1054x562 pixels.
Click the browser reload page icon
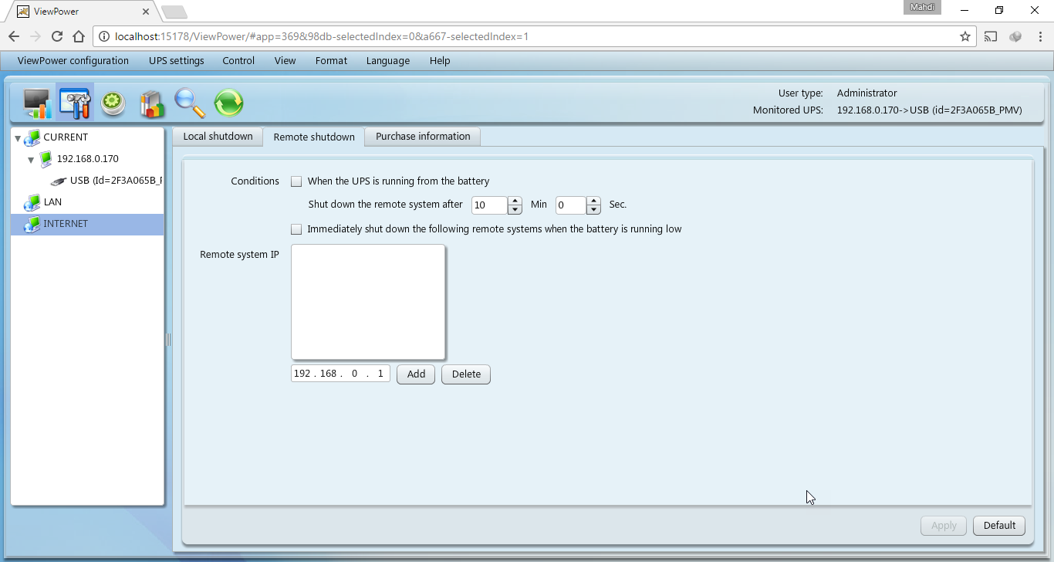click(57, 36)
